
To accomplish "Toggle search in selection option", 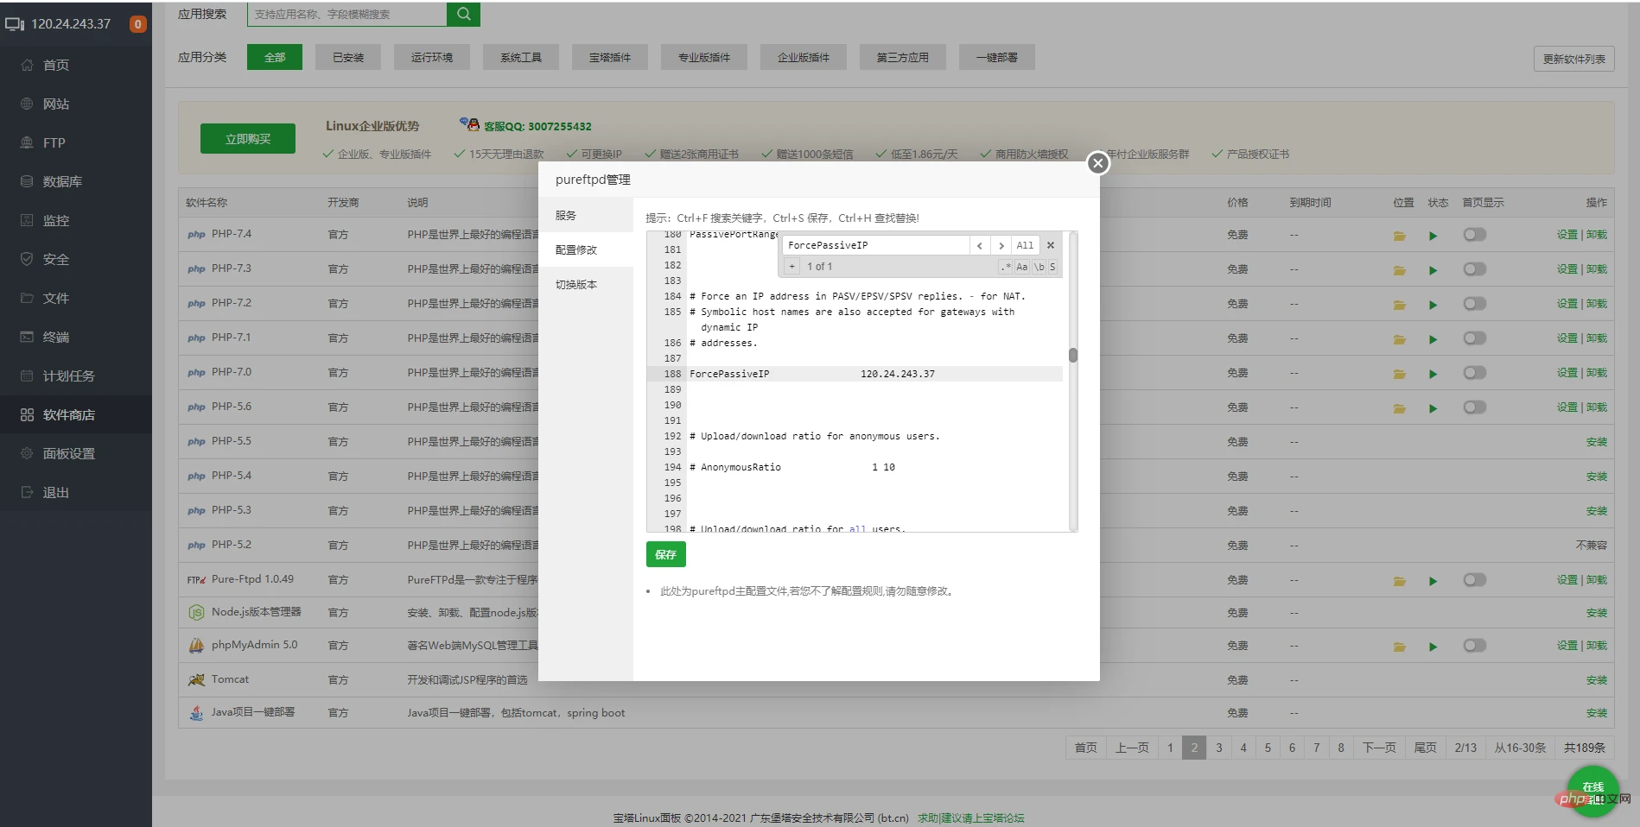I will (x=1052, y=267).
